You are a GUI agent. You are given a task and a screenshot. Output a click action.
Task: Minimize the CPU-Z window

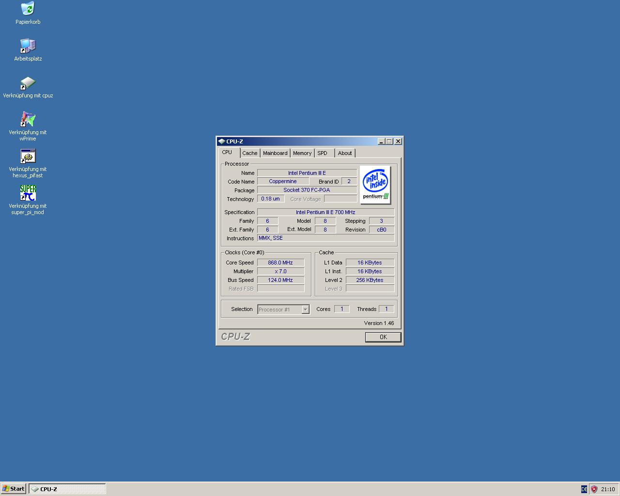point(381,141)
